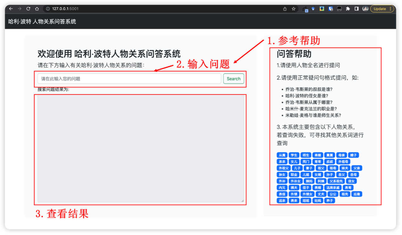Click the 父亲 relation tag
Image resolution: width=402 pixels, height=235 pixels.
coord(357,168)
